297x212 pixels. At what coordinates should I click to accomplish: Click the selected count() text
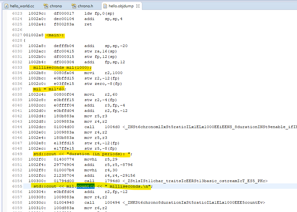(x=85, y=186)
